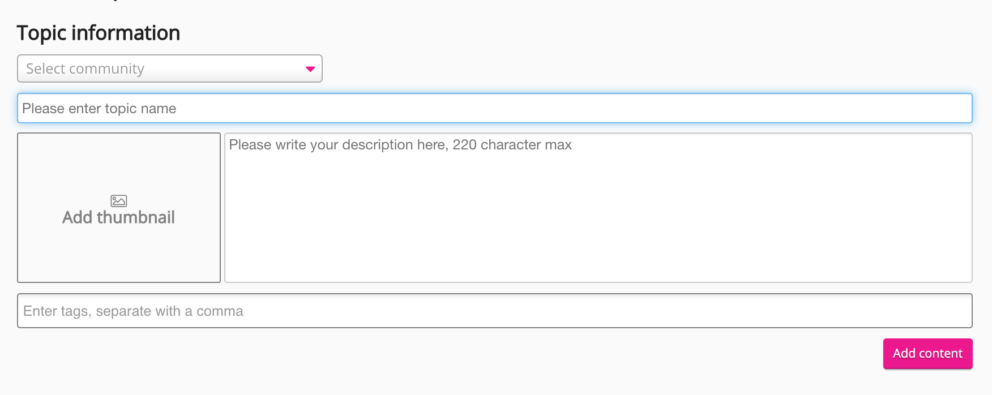The width and height of the screenshot is (992, 395).
Task: Click the "Select community" placeholder text
Action: (x=85, y=68)
